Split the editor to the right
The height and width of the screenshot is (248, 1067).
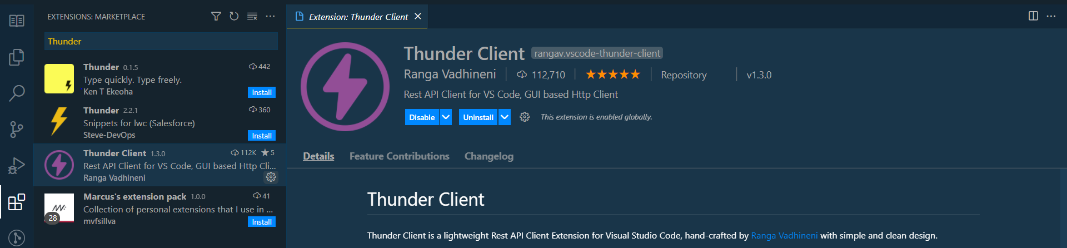click(x=1033, y=16)
